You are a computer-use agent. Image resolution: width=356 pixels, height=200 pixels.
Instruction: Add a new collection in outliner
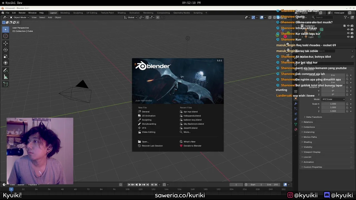point(352,17)
